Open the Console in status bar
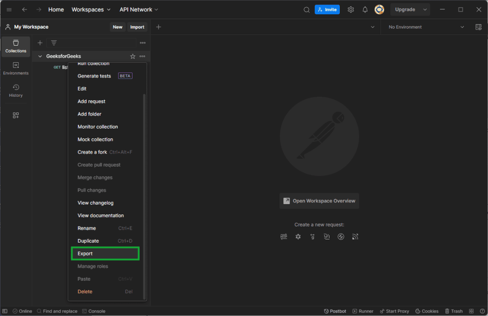 94,311
